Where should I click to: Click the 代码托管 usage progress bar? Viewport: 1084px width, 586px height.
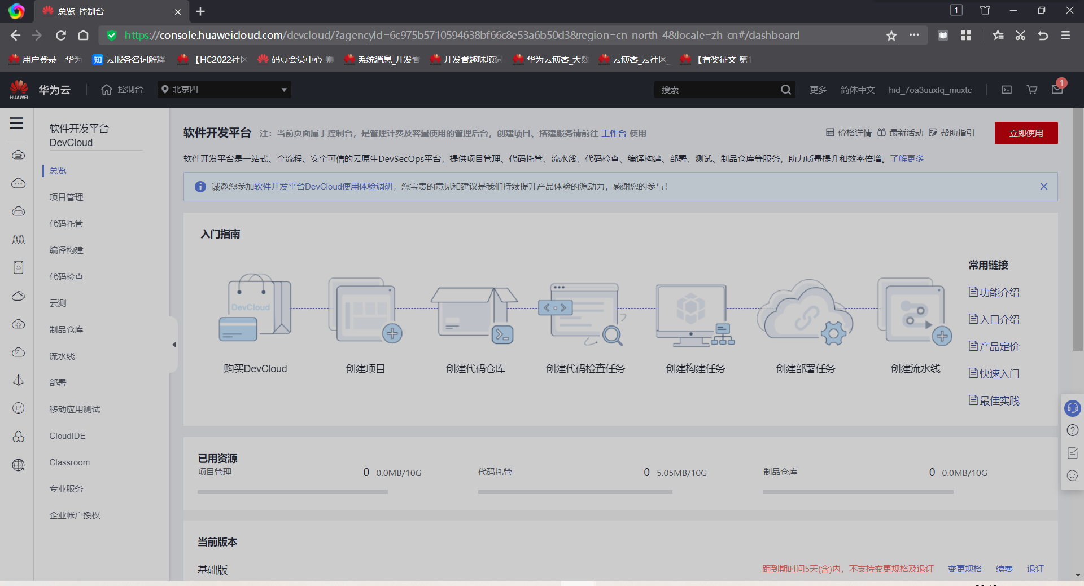(x=575, y=492)
